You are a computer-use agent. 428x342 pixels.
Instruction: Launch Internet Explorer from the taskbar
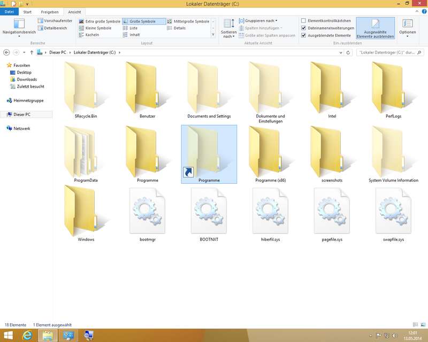[27, 335]
